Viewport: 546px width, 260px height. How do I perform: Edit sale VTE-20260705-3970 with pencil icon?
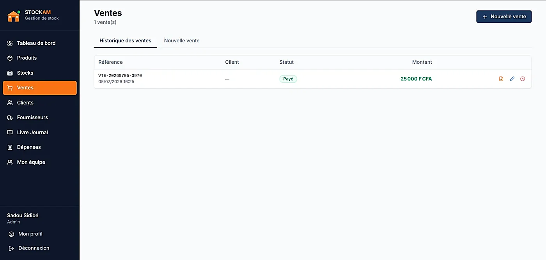512,79
